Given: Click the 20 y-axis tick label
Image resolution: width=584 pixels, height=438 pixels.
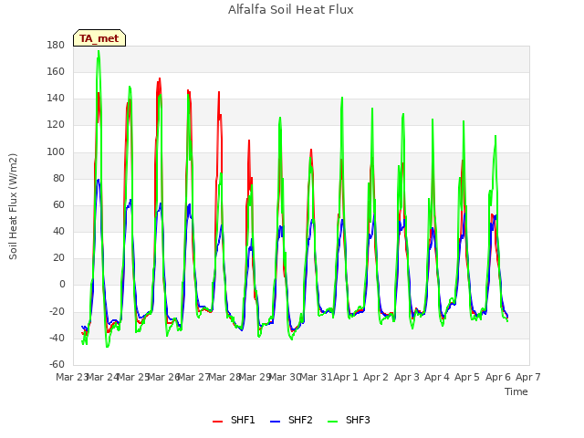Looking at the screenshot, I should (58, 257).
